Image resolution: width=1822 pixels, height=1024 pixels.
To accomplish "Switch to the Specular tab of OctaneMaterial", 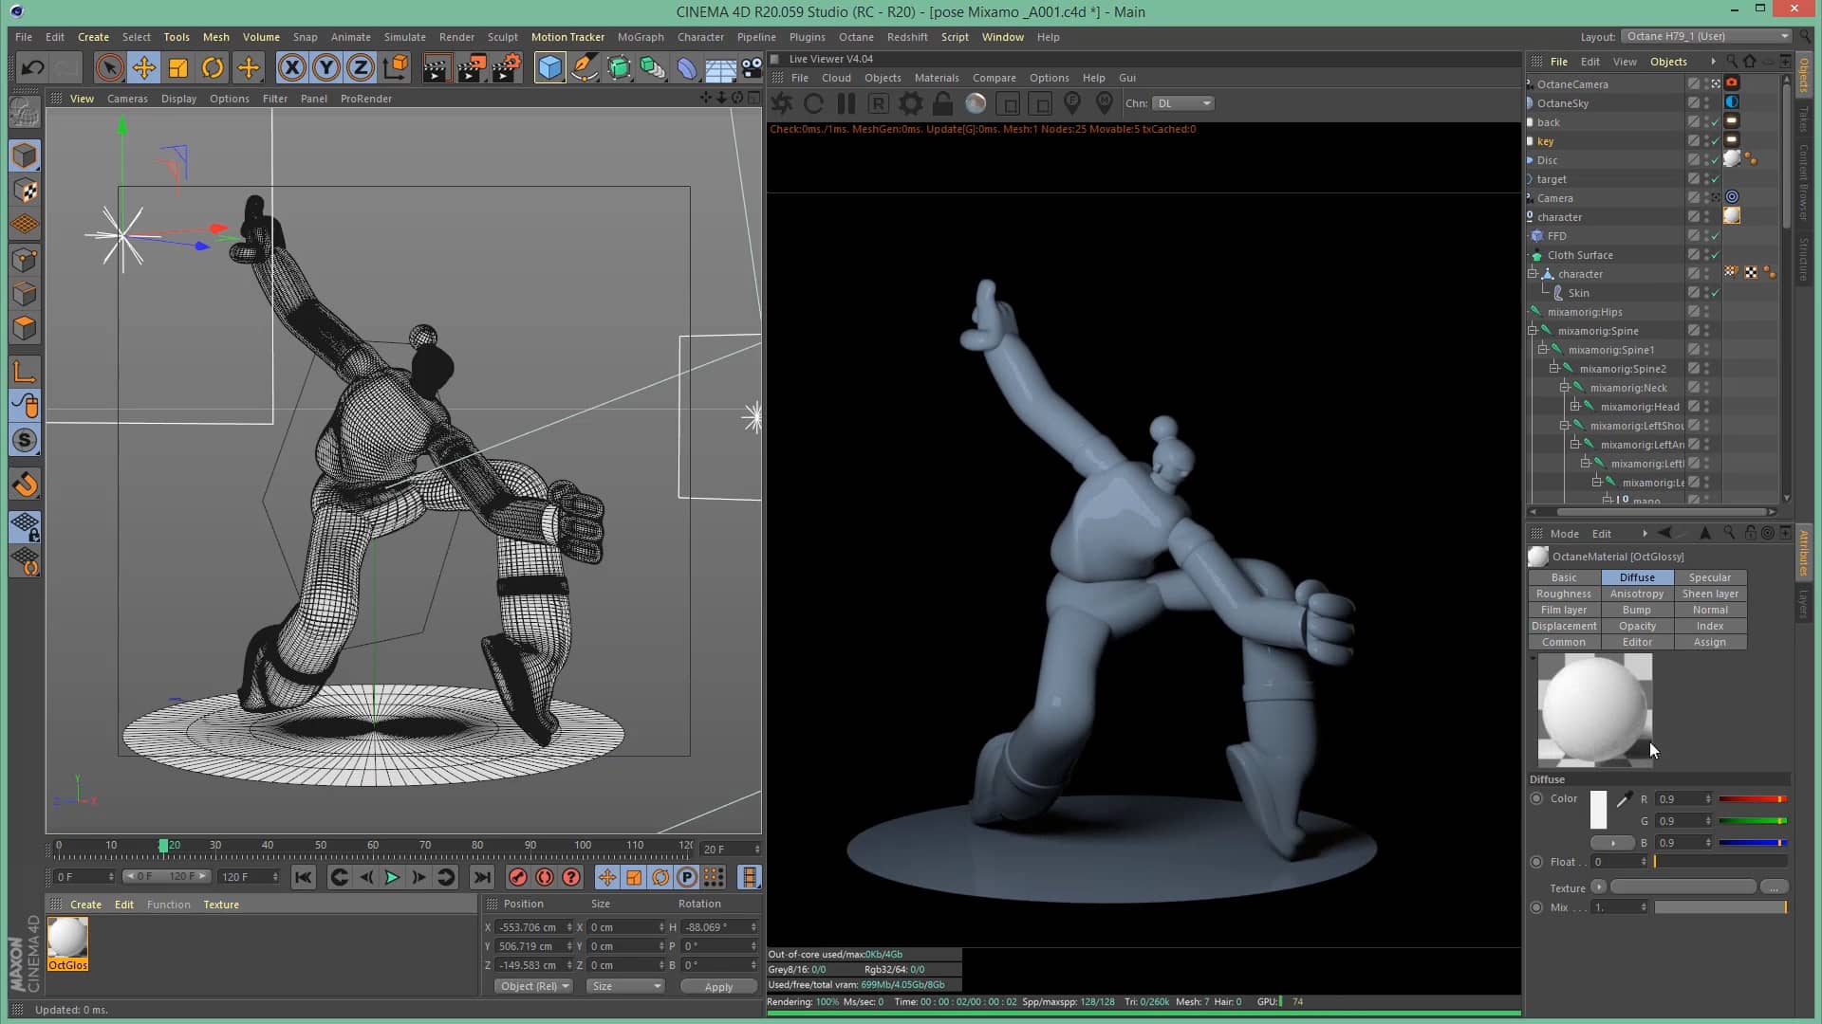I will point(1710,577).
